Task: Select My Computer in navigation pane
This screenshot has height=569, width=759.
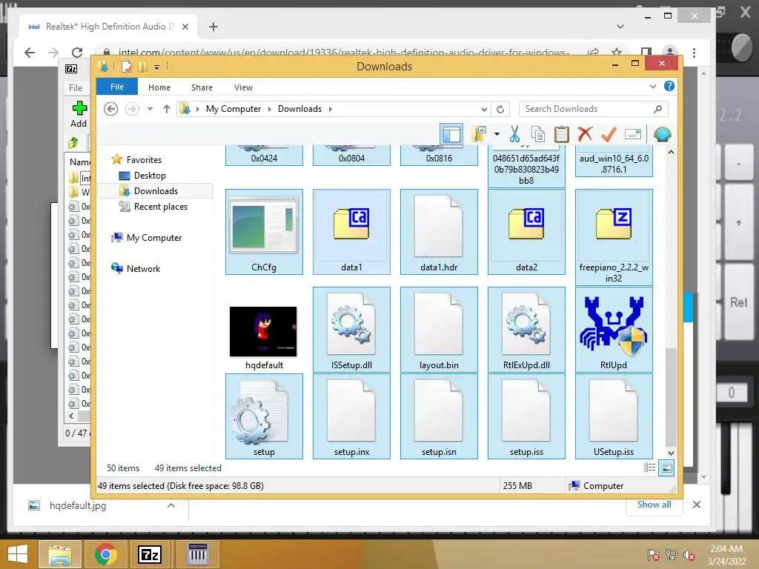Action: [154, 238]
